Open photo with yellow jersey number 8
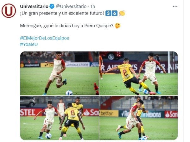This screenshot has width=190, height=142. point(138,73)
